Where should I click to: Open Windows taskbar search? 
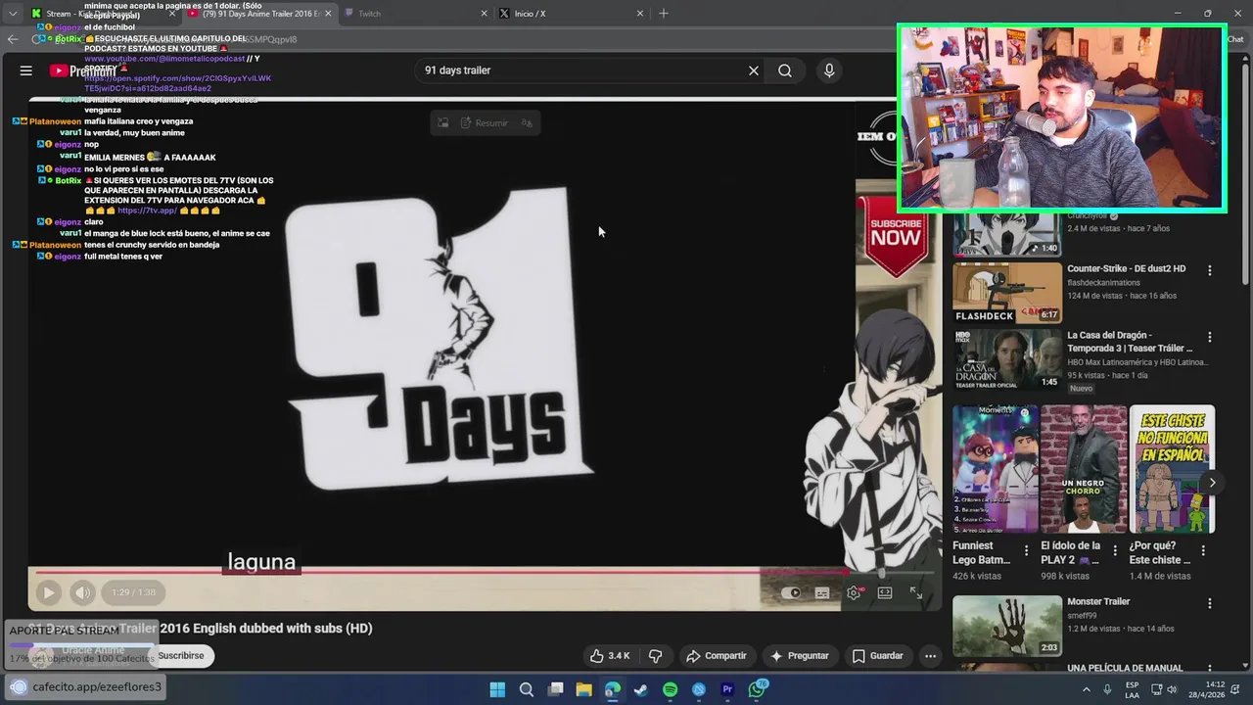[x=527, y=689]
